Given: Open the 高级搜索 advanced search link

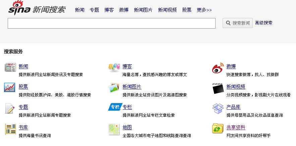Looking at the screenshot, I should [263, 23].
